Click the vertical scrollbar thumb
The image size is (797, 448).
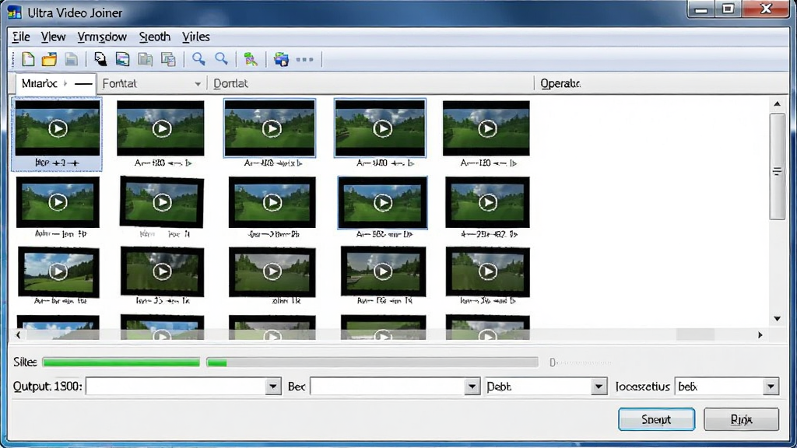778,167
